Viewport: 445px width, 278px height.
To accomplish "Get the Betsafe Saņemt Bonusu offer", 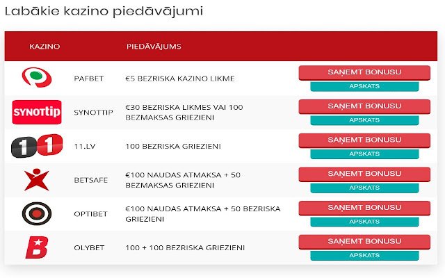I will [x=364, y=174].
